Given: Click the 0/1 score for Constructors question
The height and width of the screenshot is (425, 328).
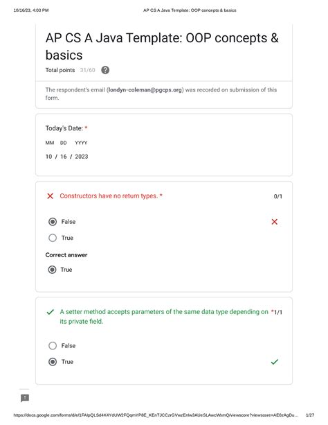Looking at the screenshot, I should (x=278, y=196).
